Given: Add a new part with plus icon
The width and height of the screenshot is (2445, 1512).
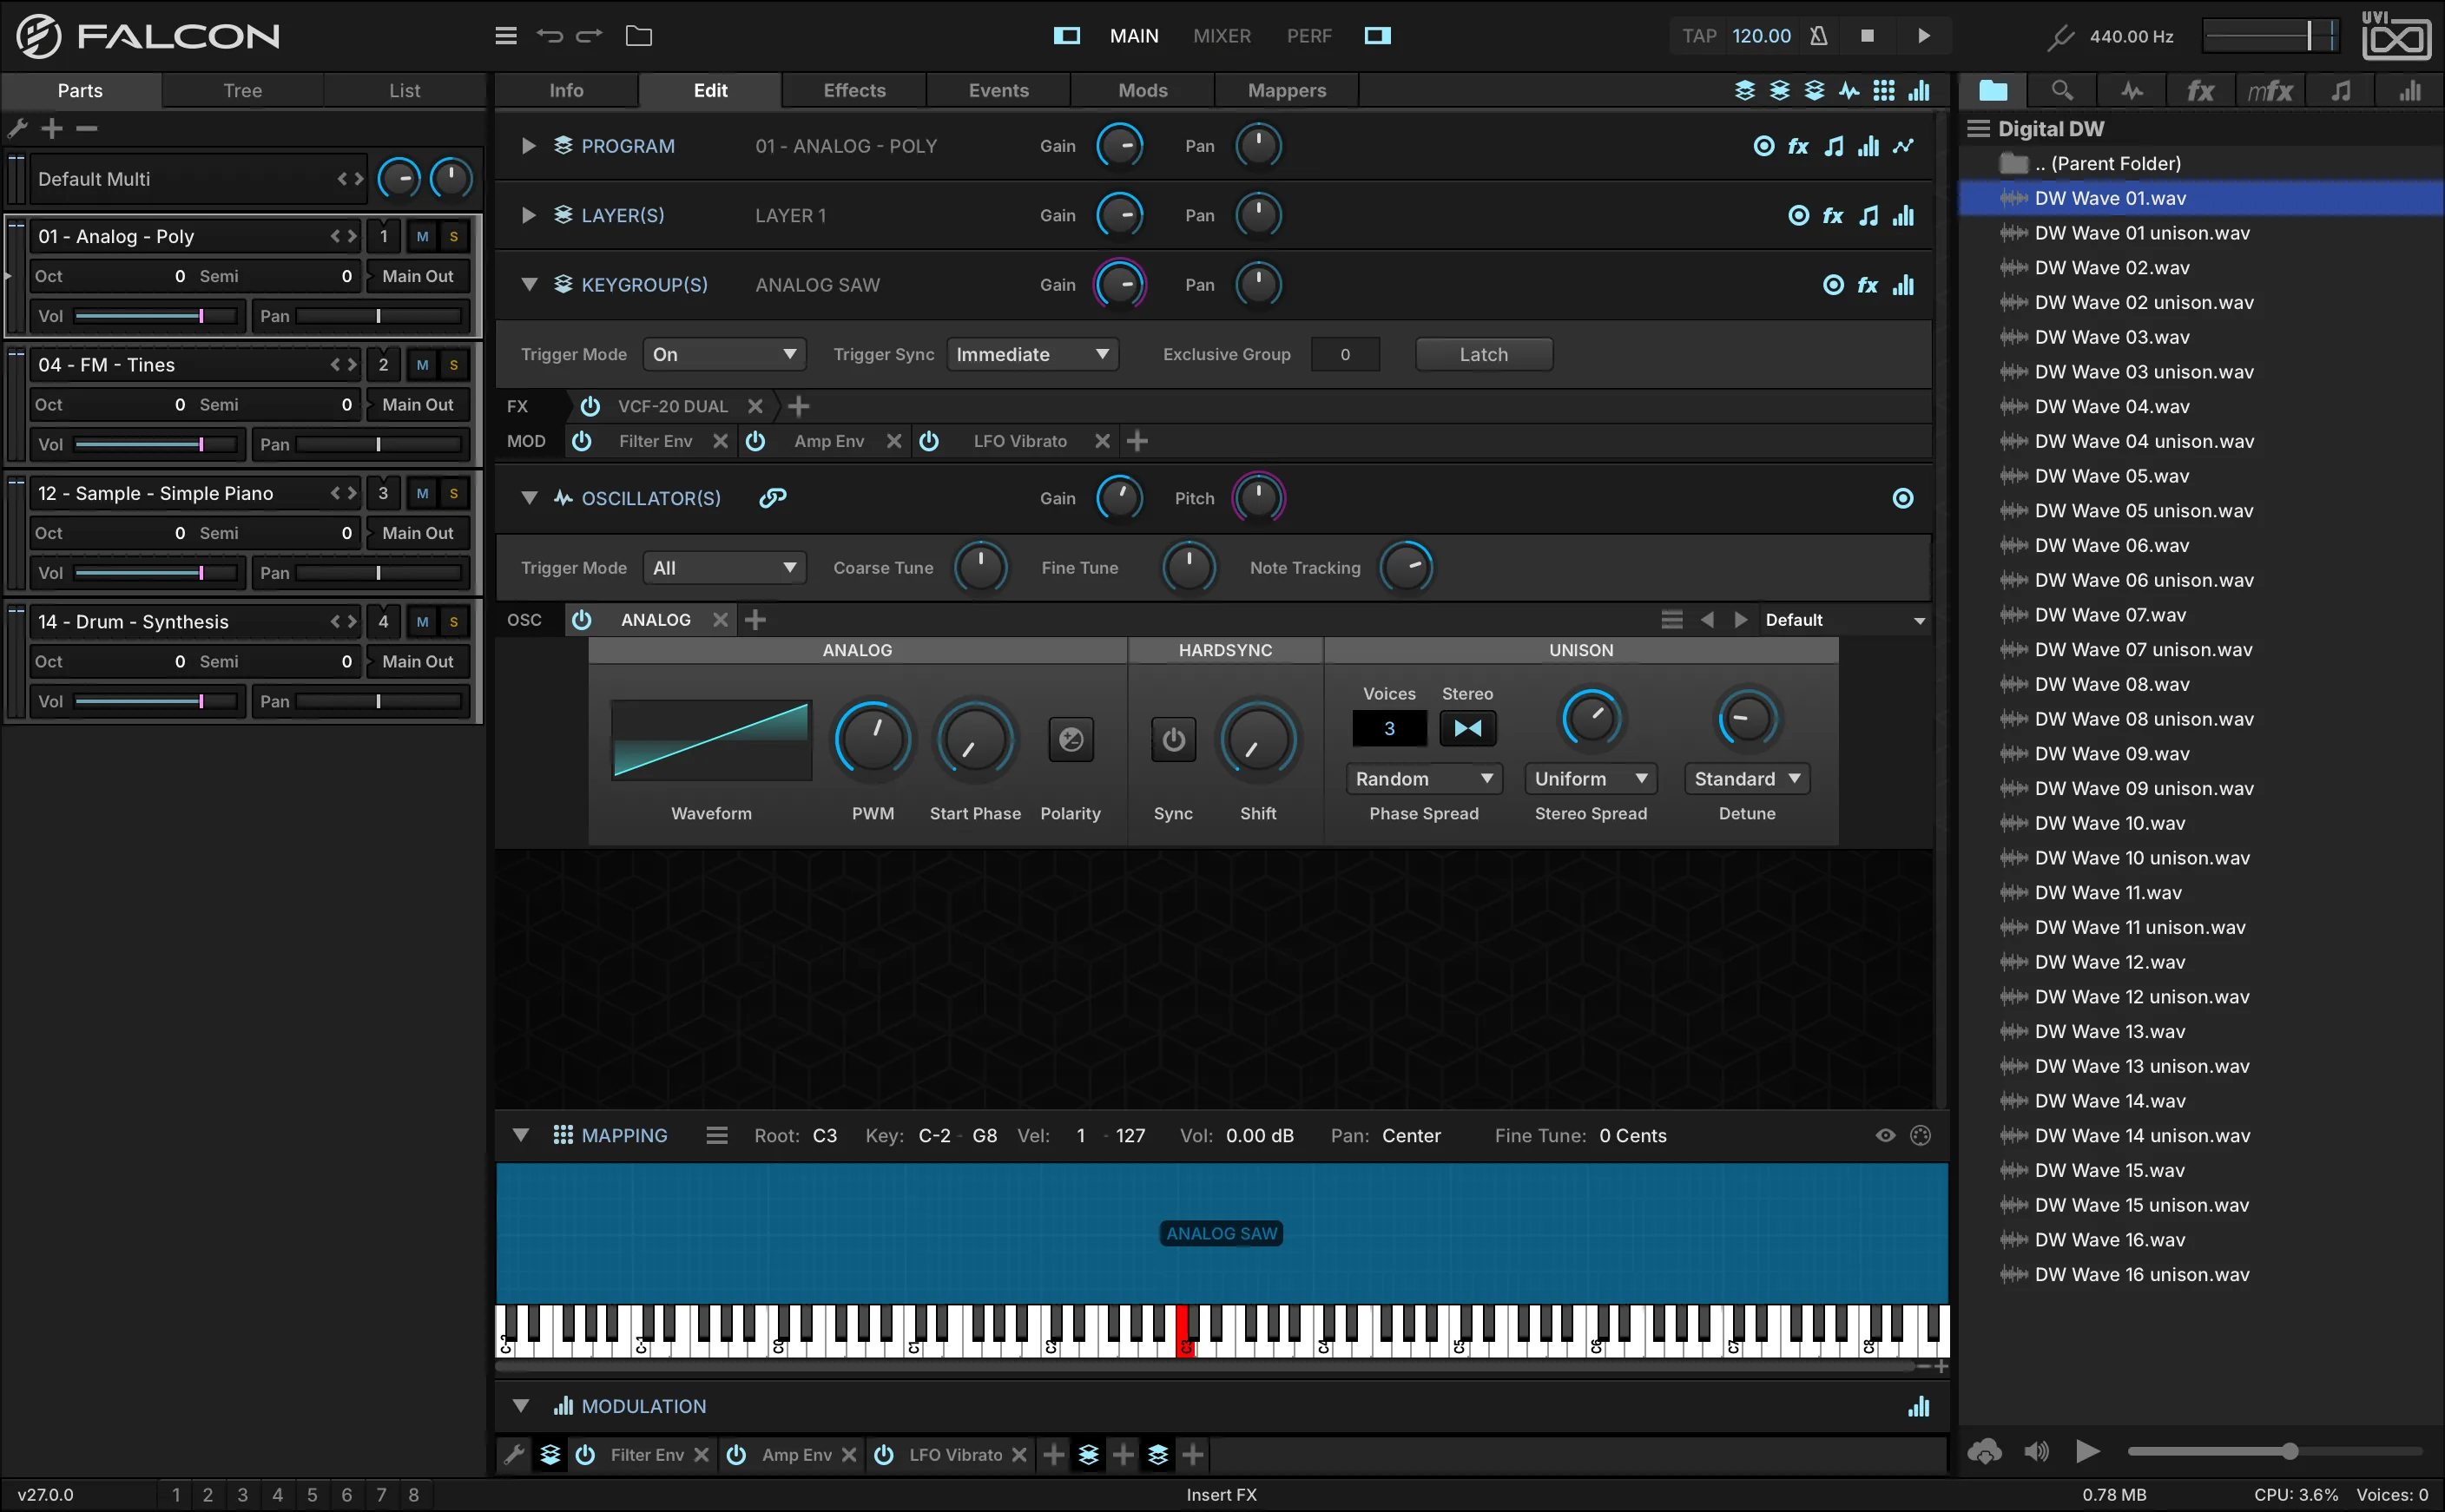Looking at the screenshot, I should (52, 128).
